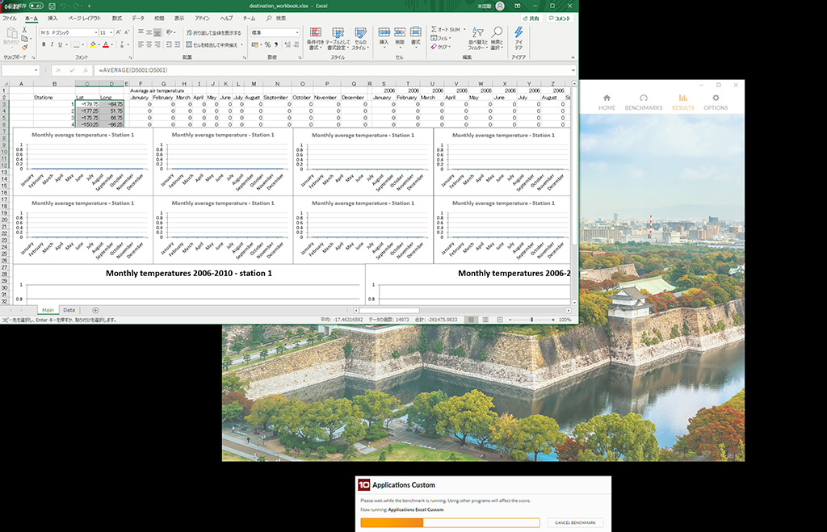Click the Format Painter brush icon
The image size is (827, 532).
click(x=25, y=48)
